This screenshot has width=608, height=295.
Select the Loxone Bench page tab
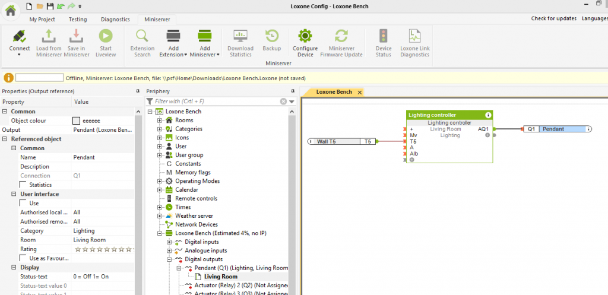pos(334,92)
